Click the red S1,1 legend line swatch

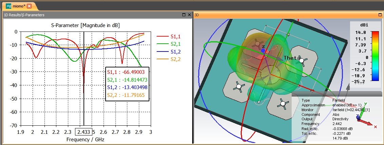[x=162, y=37]
